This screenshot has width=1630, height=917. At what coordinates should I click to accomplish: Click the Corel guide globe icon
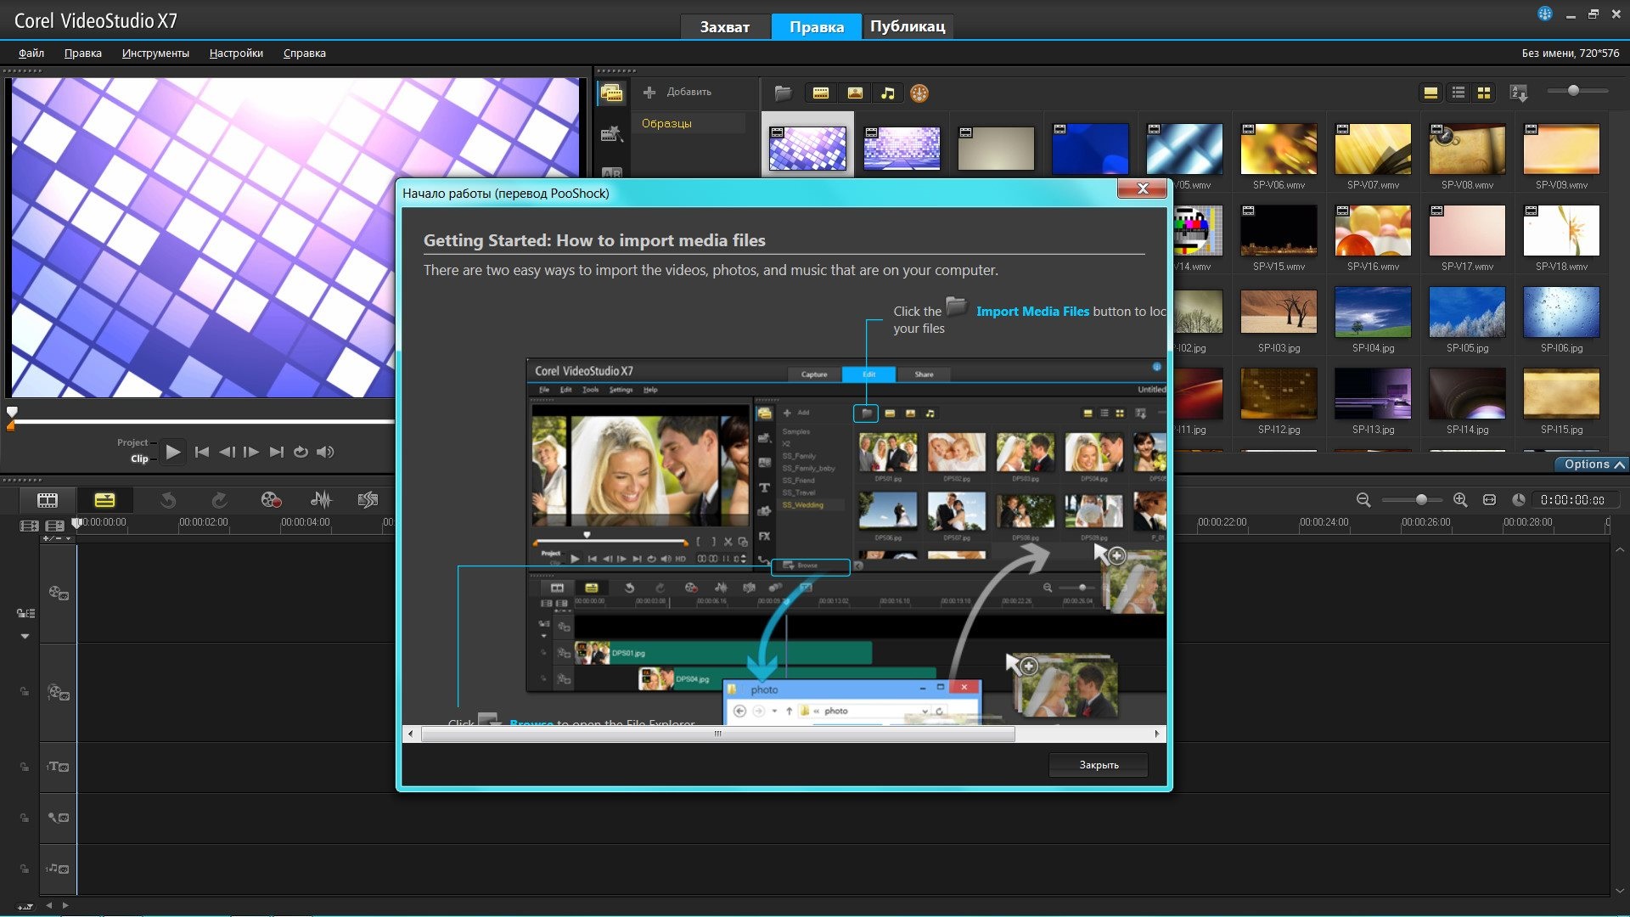[x=1545, y=14]
